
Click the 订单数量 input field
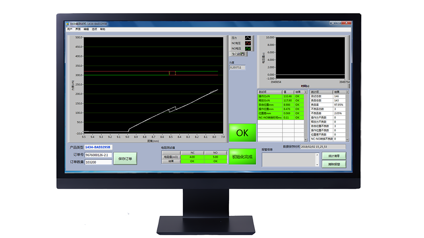tap(99, 162)
